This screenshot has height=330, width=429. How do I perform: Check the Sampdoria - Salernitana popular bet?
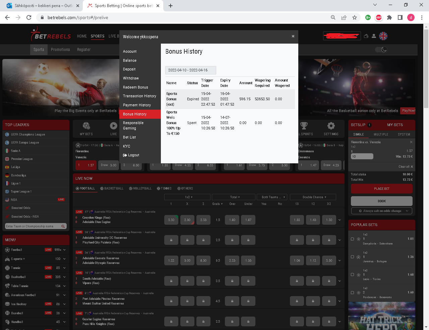point(352,239)
